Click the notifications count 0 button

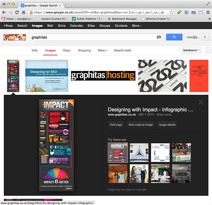pos(205,37)
